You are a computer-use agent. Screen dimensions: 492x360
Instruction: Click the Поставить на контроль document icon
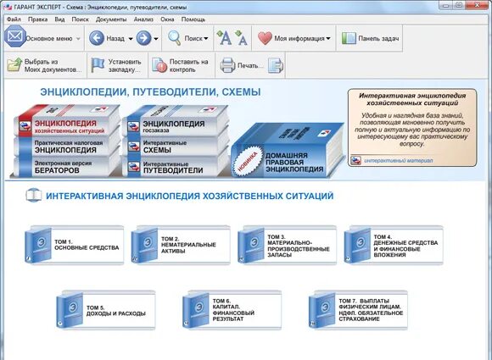coord(159,65)
